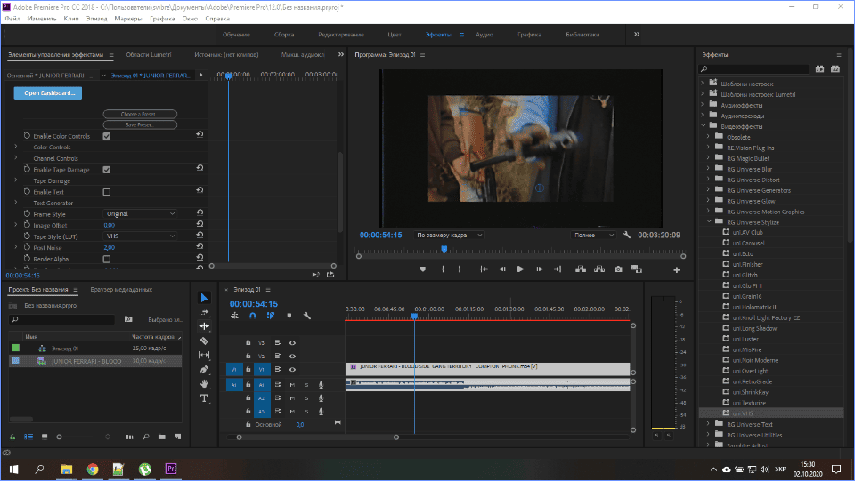Select the Track Select Forward tool
The height and width of the screenshot is (481, 855).
click(x=204, y=312)
